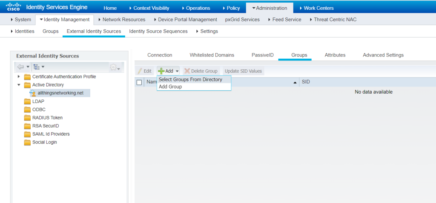Switch to the Connection tab
The image size is (436, 203).
point(160,55)
